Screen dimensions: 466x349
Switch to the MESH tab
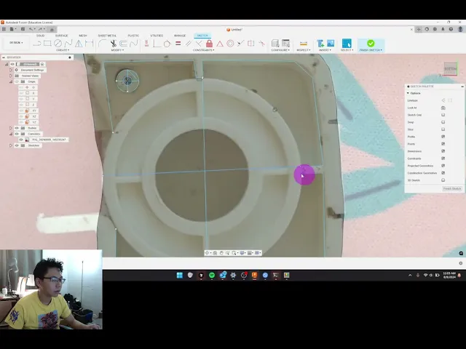tap(83, 36)
